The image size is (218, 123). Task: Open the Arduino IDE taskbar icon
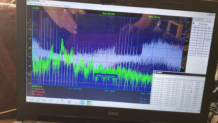point(82,102)
